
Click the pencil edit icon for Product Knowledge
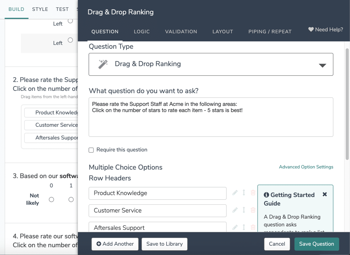click(235, 193)
